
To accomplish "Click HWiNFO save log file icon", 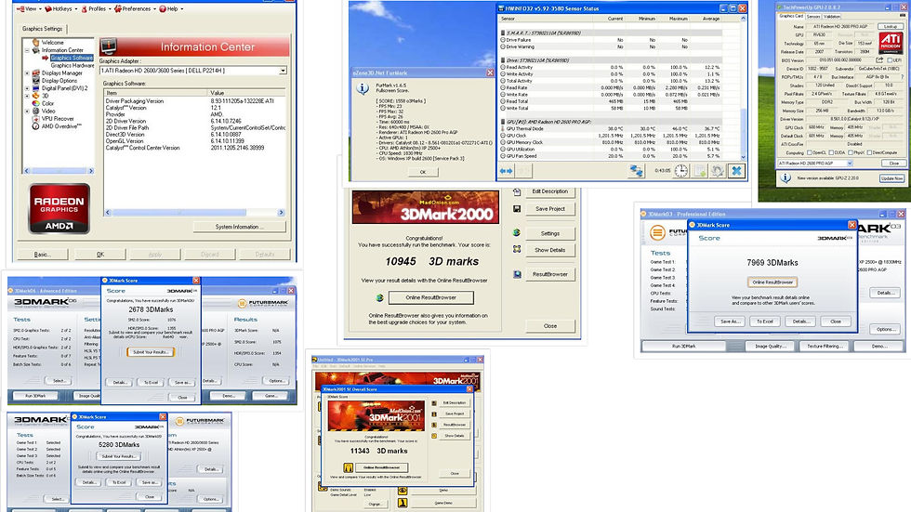I will click(x=699, y=171).
